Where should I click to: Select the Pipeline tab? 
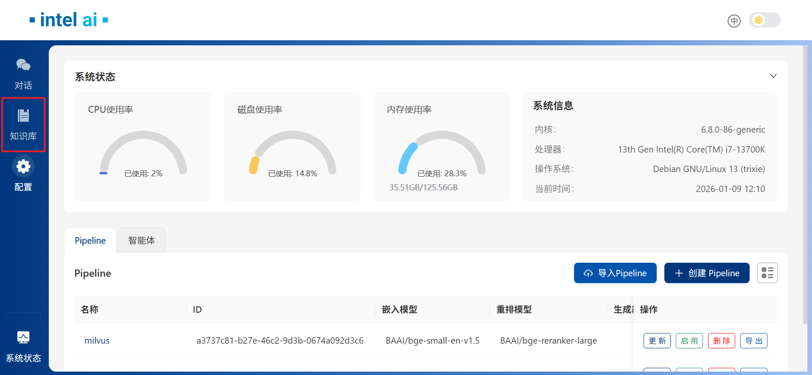pos(90,240)
